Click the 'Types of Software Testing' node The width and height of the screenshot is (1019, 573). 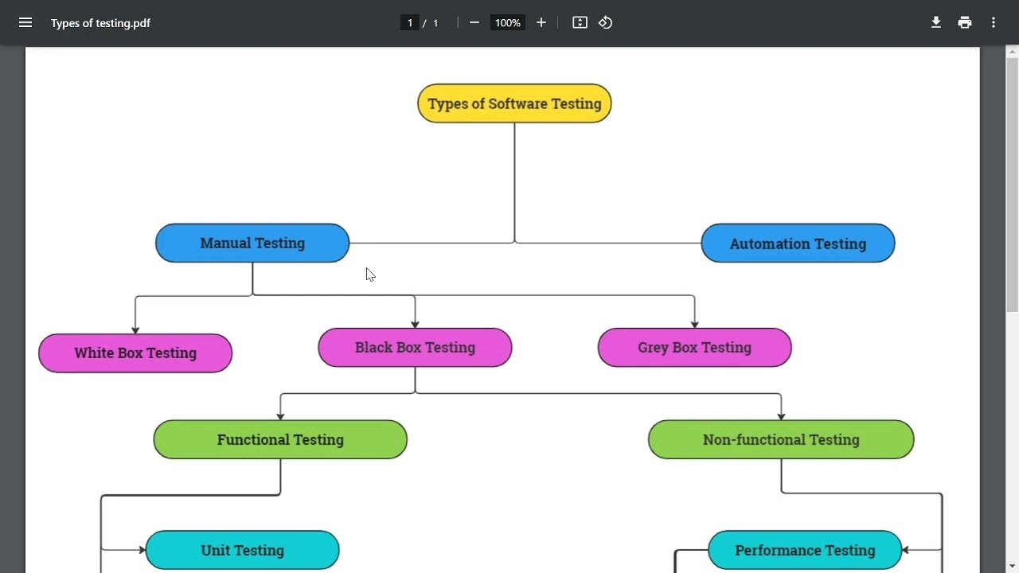pos(514,103)
